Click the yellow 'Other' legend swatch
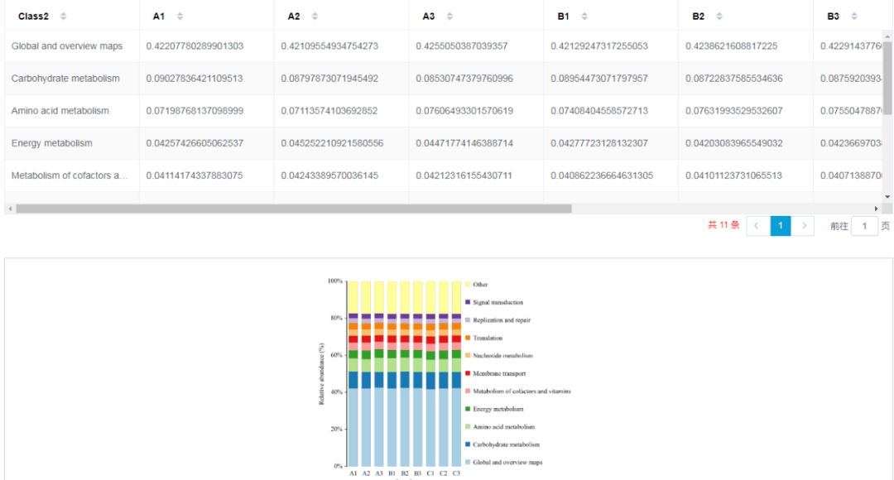 (468, 285)
